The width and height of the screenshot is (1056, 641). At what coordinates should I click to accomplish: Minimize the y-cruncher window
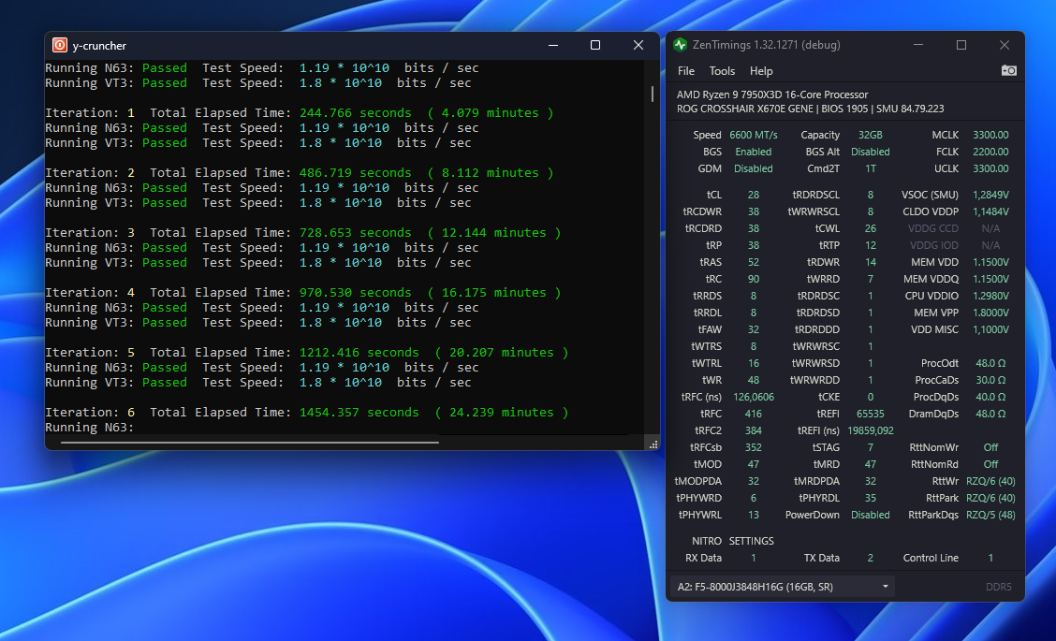(553, 45)
